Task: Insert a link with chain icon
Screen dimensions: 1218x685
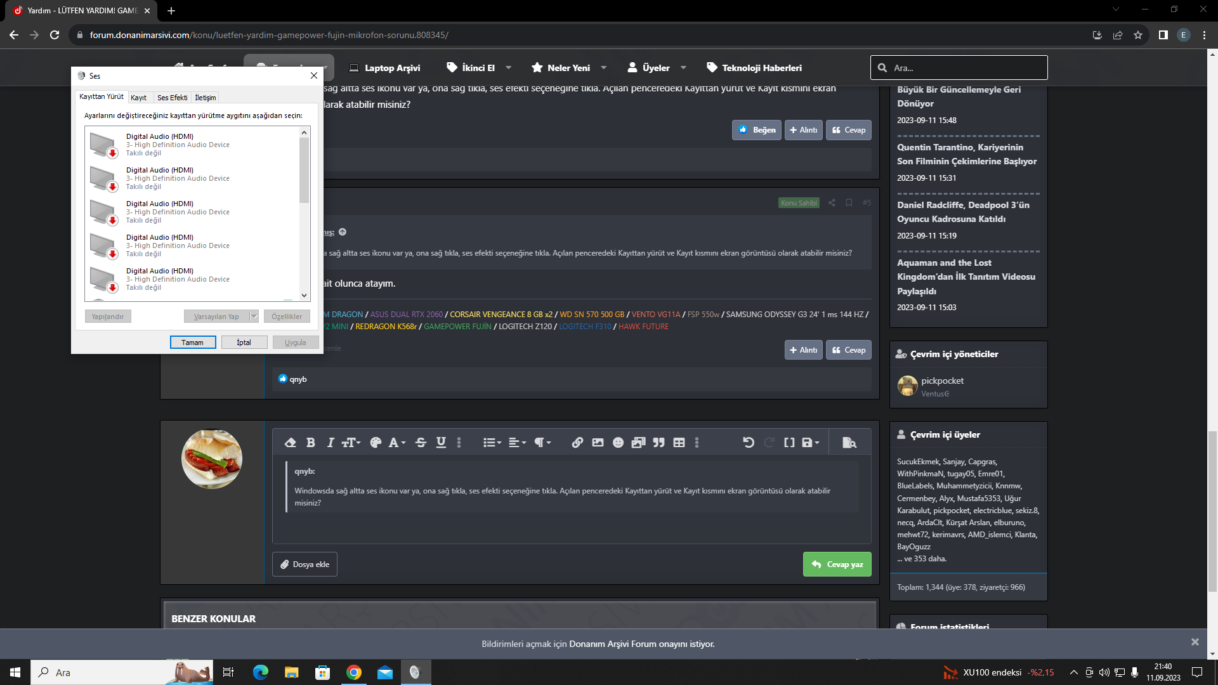Action: pos(577,443)
